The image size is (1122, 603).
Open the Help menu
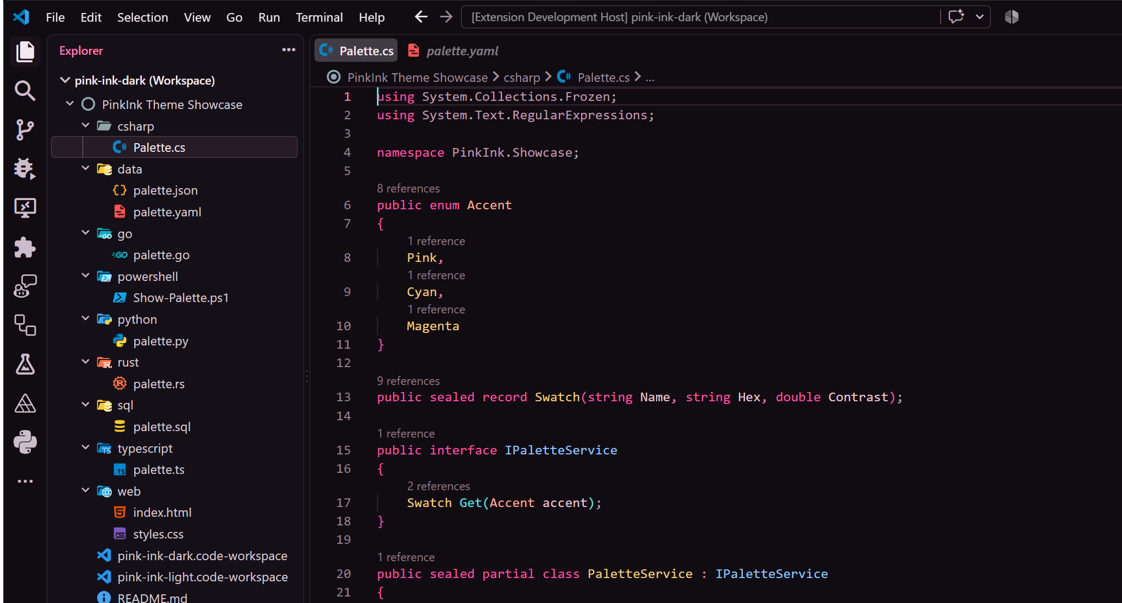(x=371, y=17)
